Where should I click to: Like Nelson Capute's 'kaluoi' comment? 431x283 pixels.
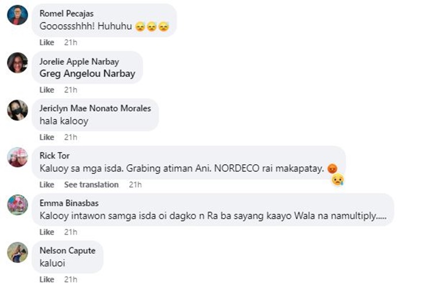[x=47, y=279]
